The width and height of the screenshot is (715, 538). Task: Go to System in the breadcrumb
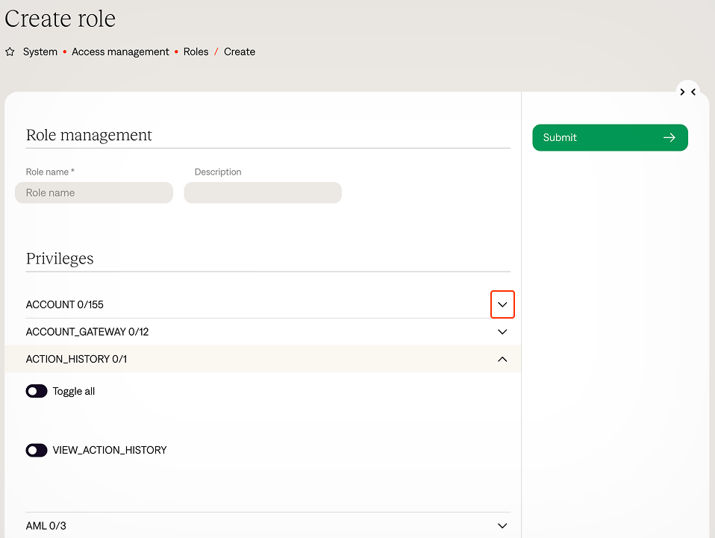(40, 52)
